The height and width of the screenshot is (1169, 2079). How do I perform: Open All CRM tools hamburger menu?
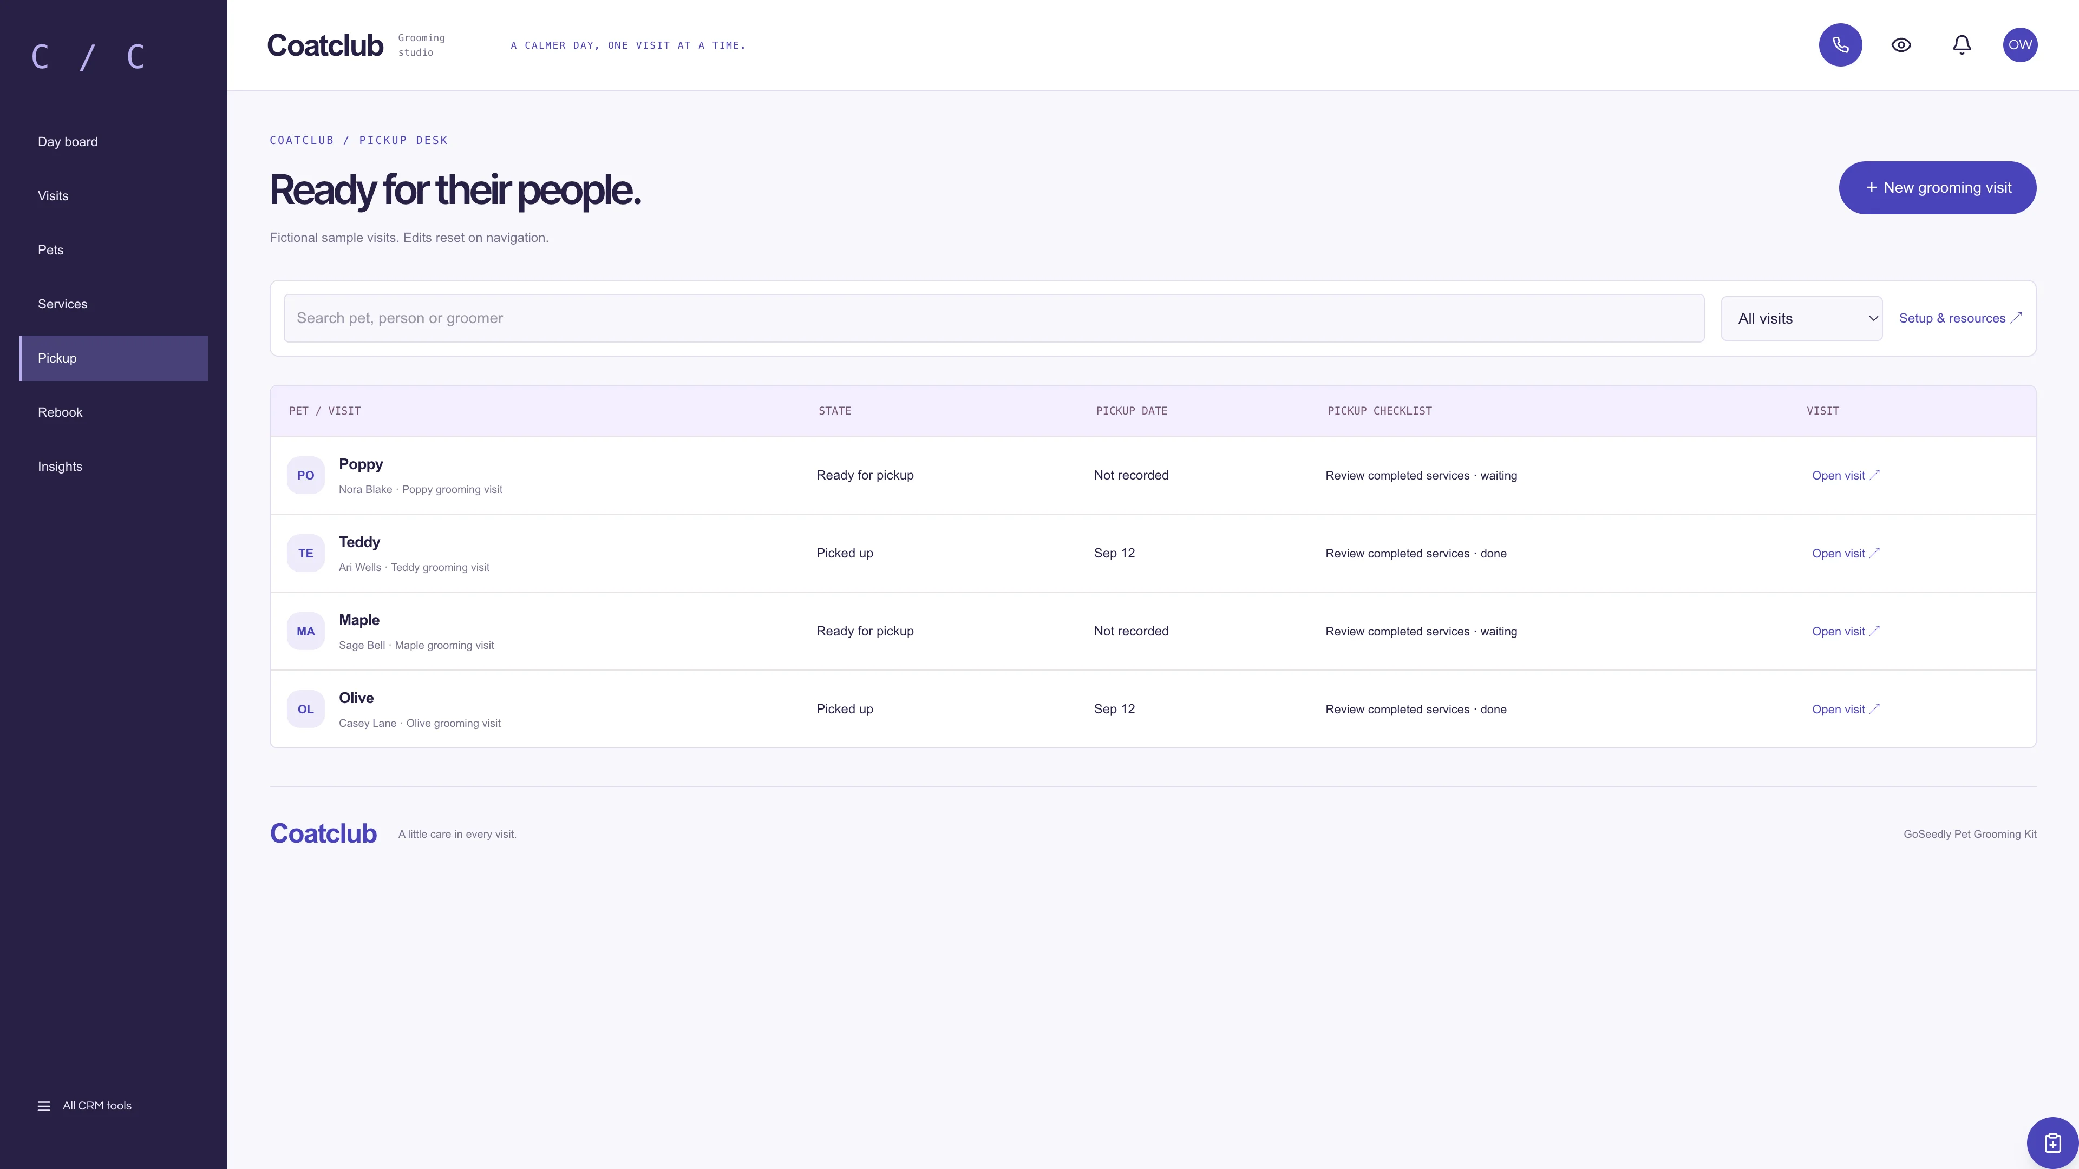tap(85, 1105)
